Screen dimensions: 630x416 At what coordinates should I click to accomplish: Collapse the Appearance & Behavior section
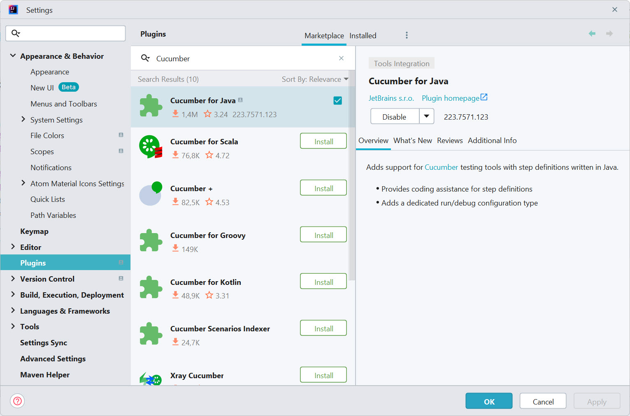13,55
